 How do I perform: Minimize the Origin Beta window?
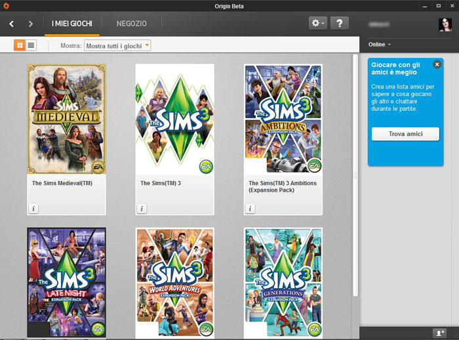pos(425,6)
